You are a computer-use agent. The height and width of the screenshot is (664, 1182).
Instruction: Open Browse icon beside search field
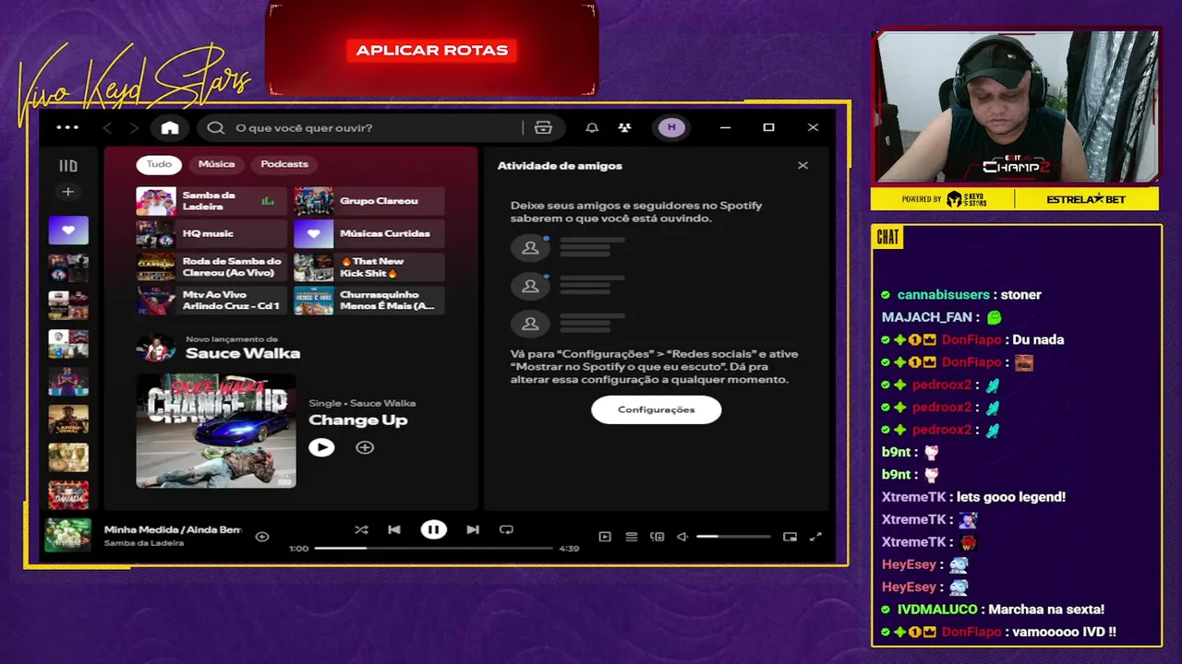(543, 127)
